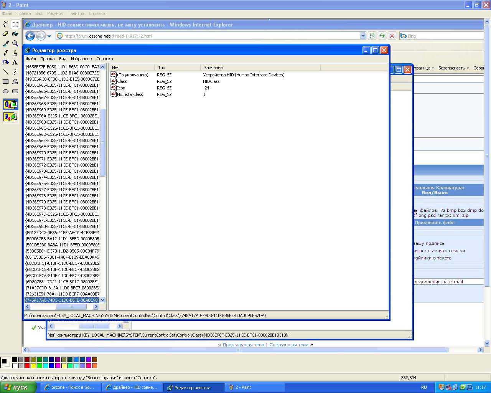The height and width of the screenshot is (393, 491).
Task: Click the Значение column header in Registry Editor
Action: coord(260,68)
